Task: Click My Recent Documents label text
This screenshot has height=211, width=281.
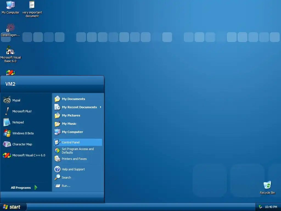Action: (x=79, y=107)
